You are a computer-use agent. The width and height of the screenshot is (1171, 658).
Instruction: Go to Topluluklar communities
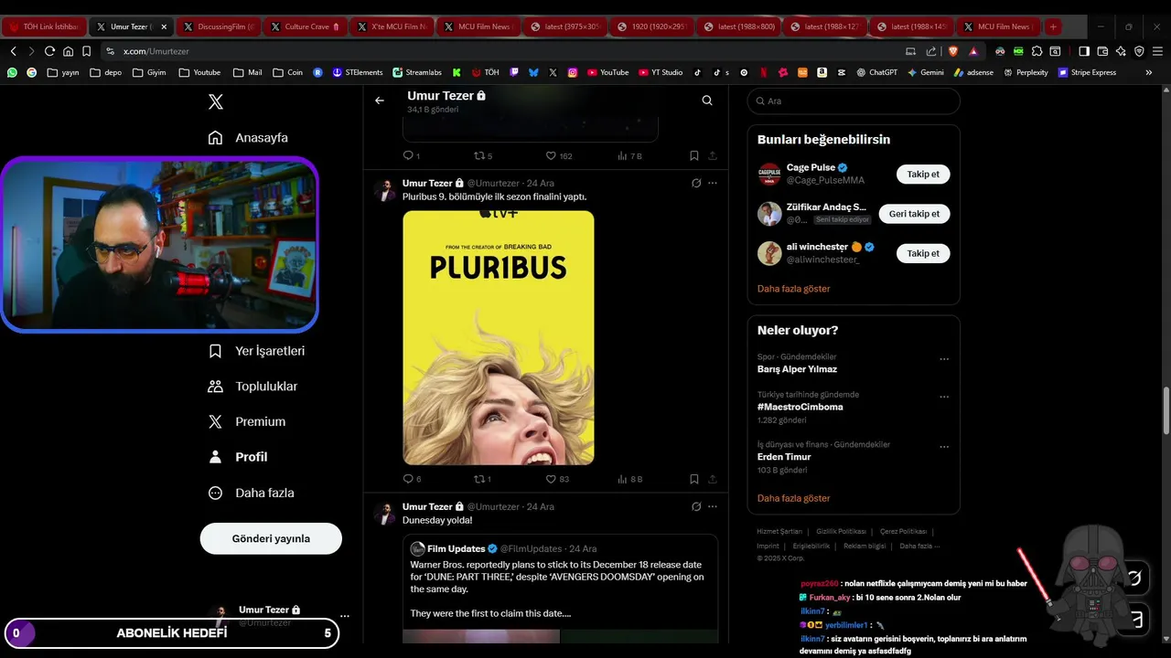click(x=252, y=387)
